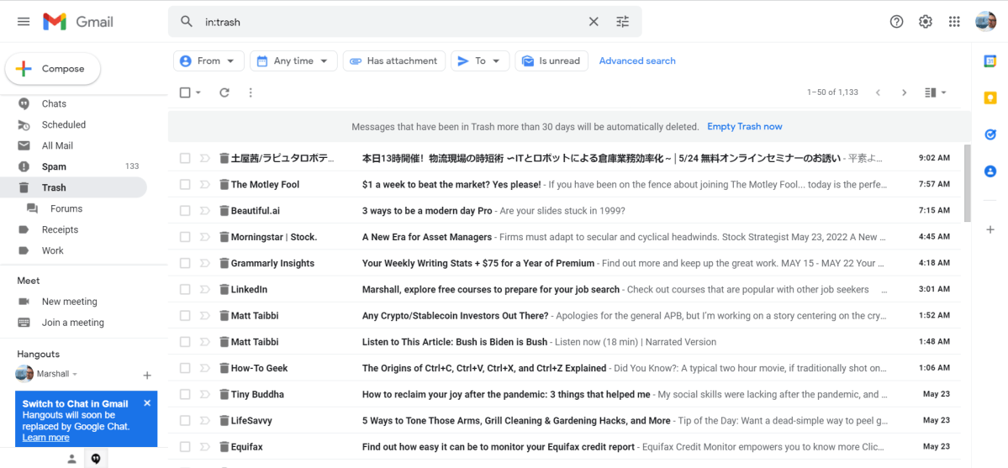This screenshot has height=468, width=1008.
Task: Switch to Hangouts conversations icon
Action: [x=96, y=459]
